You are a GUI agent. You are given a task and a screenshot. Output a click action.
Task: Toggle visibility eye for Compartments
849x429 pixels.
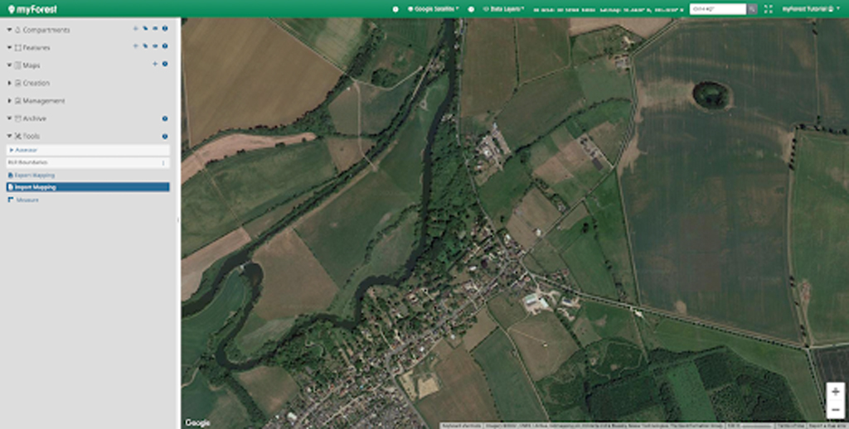(155, 29)
